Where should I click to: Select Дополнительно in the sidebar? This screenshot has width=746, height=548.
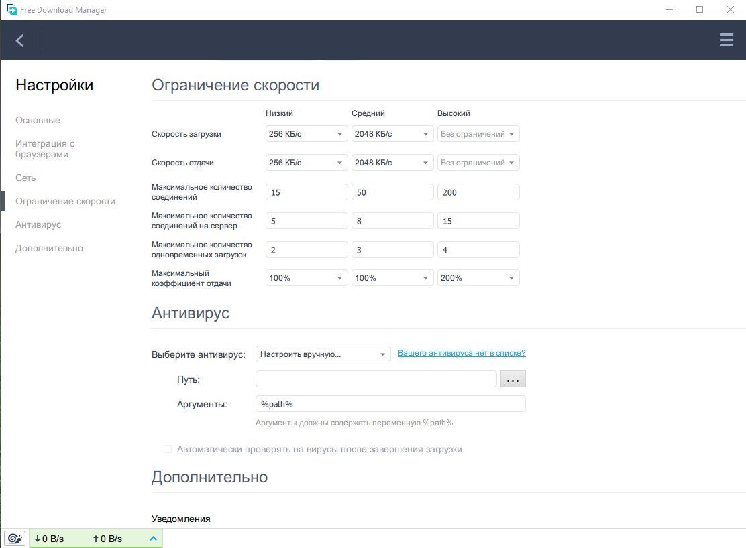pyautogui.click(x=49, y=249)
